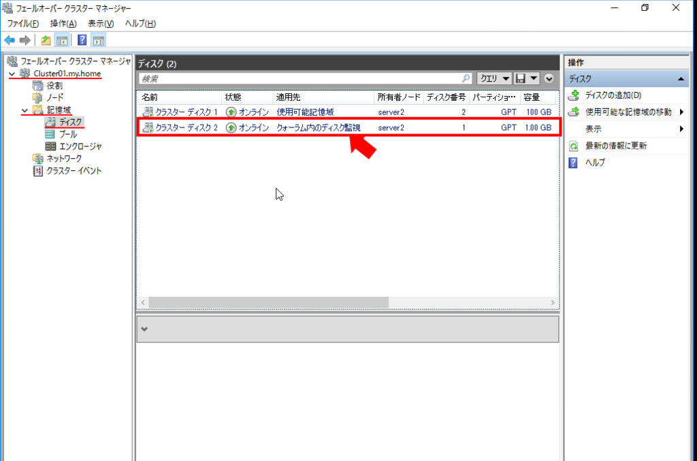Viewport: 697px width, 461px height.
Task: Click the 100 GB capacity cell
Action: [x=538, y=112]
